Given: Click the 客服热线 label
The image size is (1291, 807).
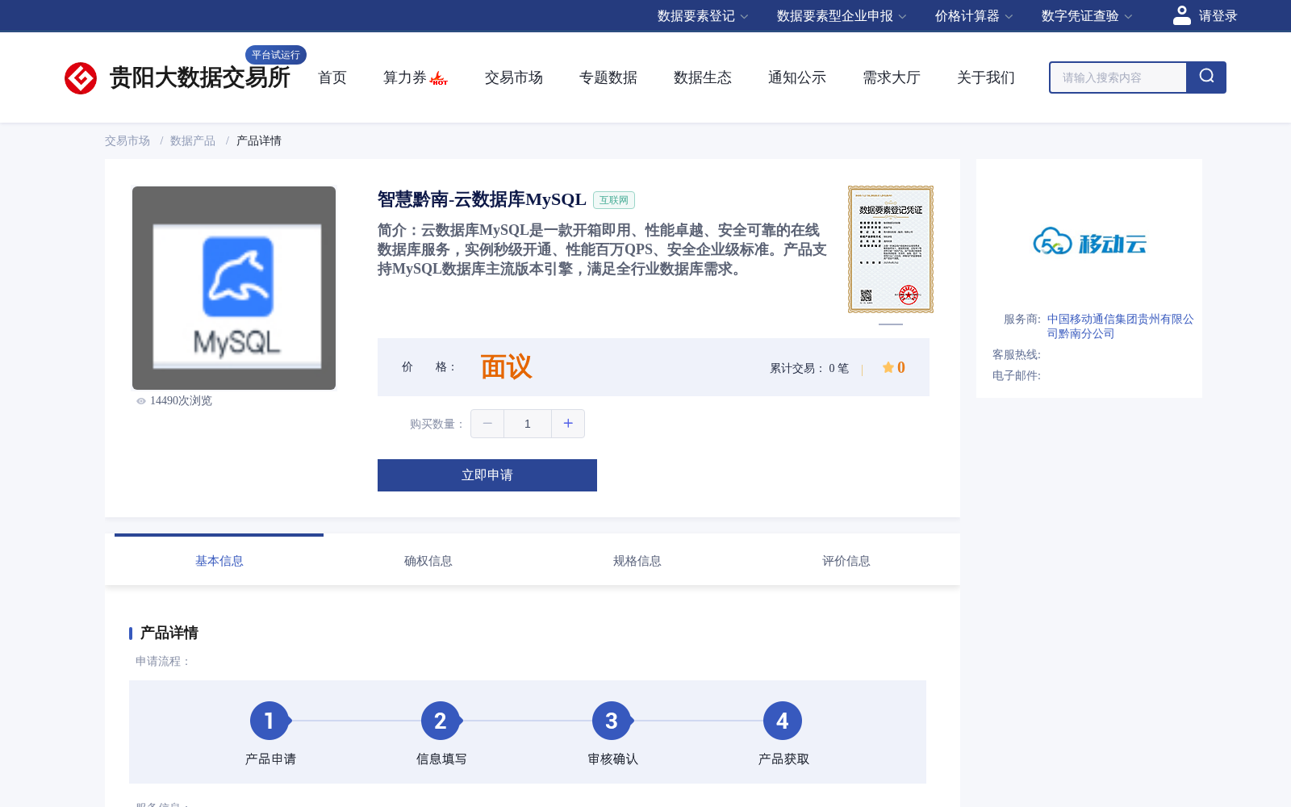Looking at the screenshot, I should click(1017, 354).
